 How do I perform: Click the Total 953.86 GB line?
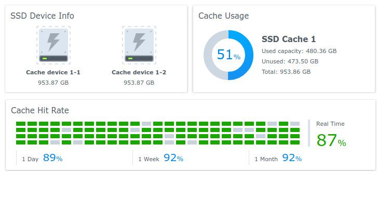click(286, 72)
